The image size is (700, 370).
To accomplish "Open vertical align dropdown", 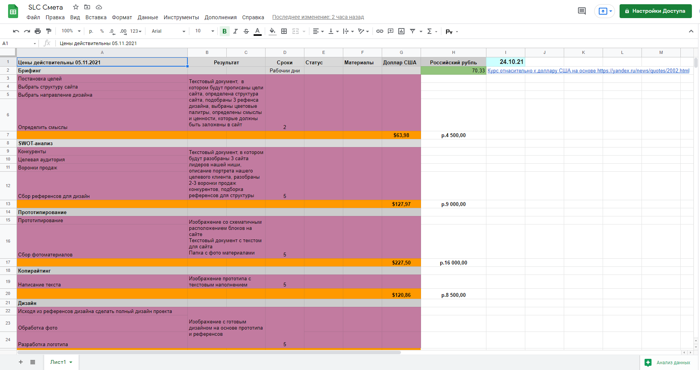I will click(x=333, y=31).
